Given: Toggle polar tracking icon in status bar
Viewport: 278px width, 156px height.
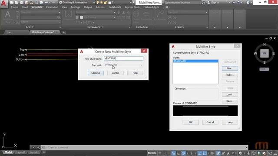Looking at the screenshot, I should (x=183, y=153).
